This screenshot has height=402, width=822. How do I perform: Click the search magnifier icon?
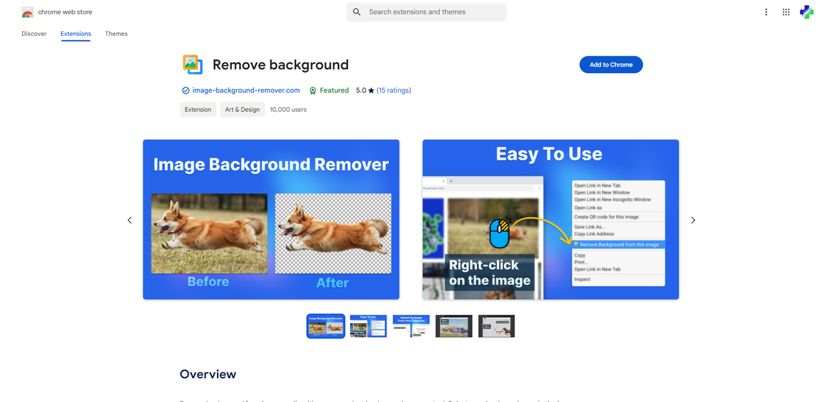(x=357, y=12)
